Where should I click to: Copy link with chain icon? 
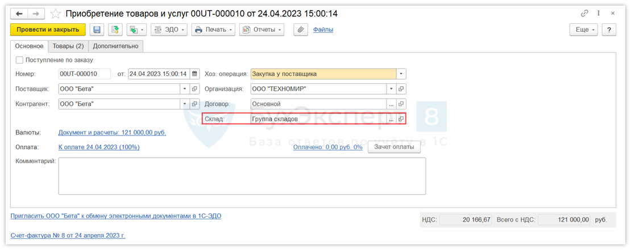585,13
